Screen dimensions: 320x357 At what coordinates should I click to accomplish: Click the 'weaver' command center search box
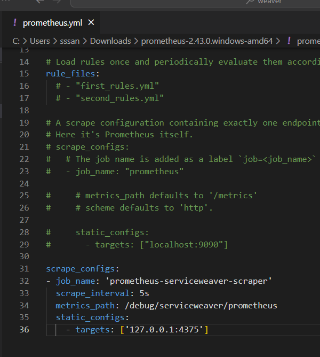(x=195, y=2)
